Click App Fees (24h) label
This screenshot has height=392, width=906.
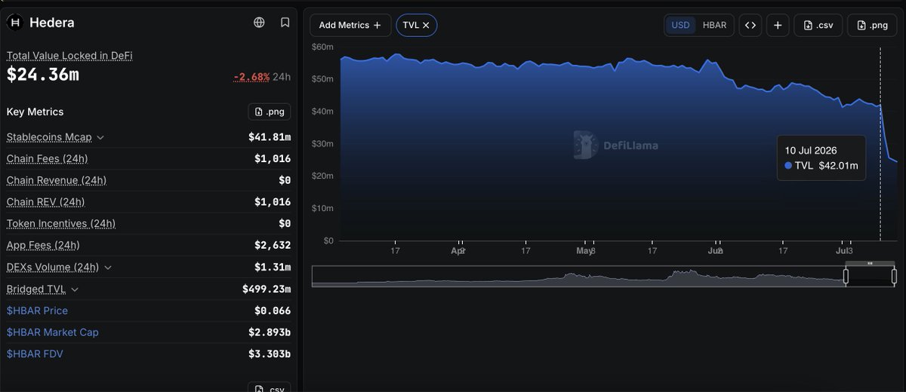point(43,246)
